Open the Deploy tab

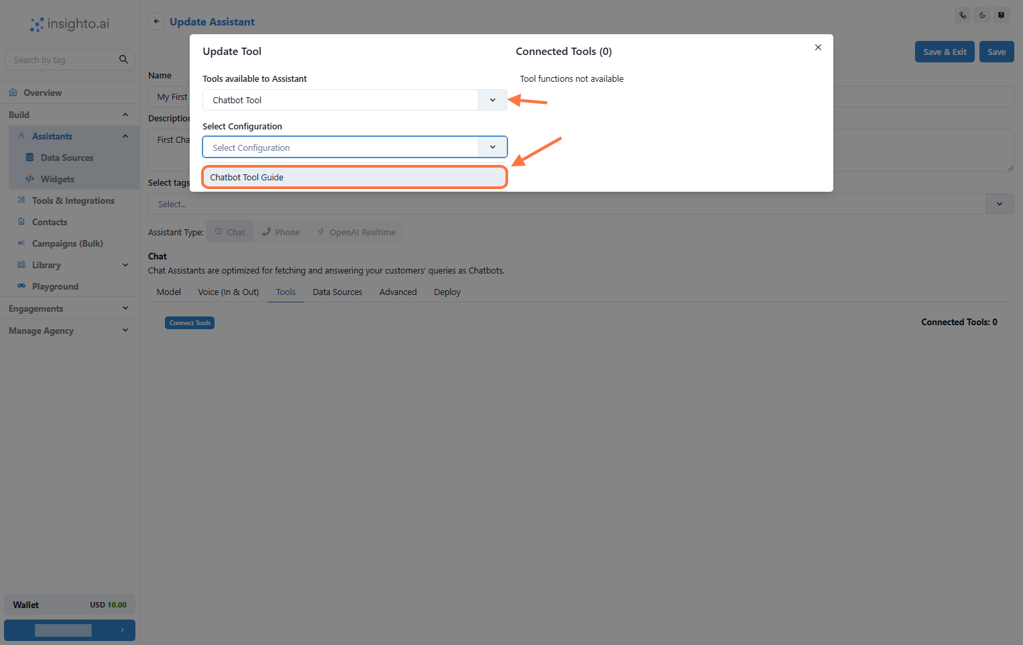[446, 292]
